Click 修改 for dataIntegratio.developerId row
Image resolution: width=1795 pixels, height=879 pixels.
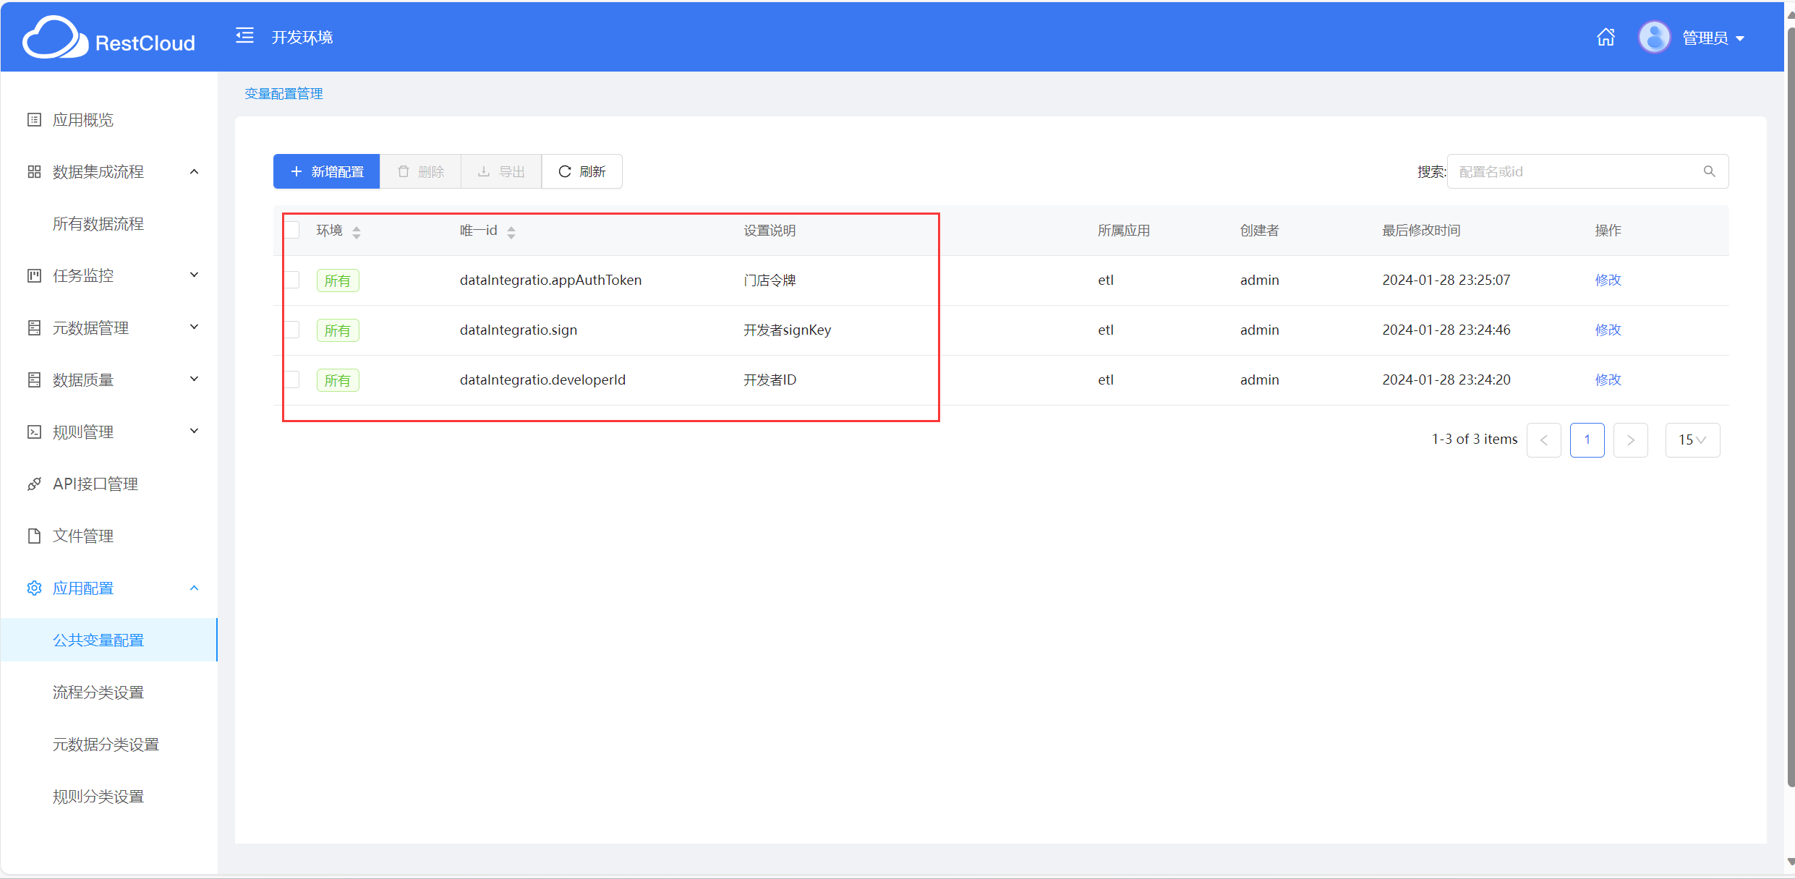click(x=1608, y=380)
